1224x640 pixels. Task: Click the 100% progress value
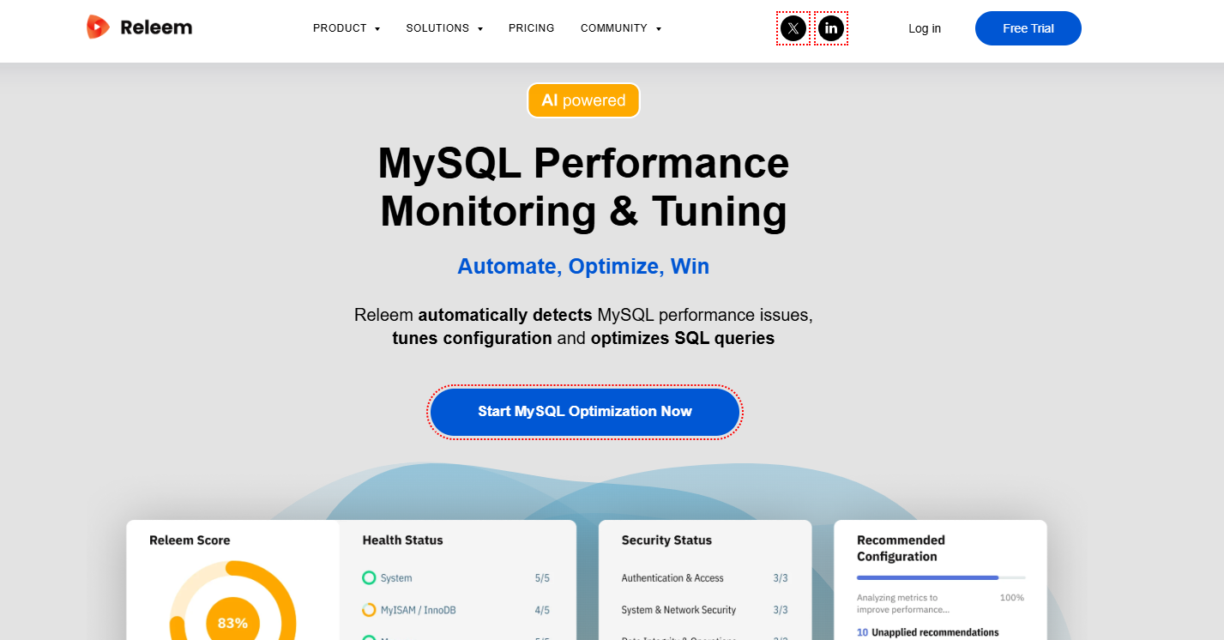[x=1012, y=597]
